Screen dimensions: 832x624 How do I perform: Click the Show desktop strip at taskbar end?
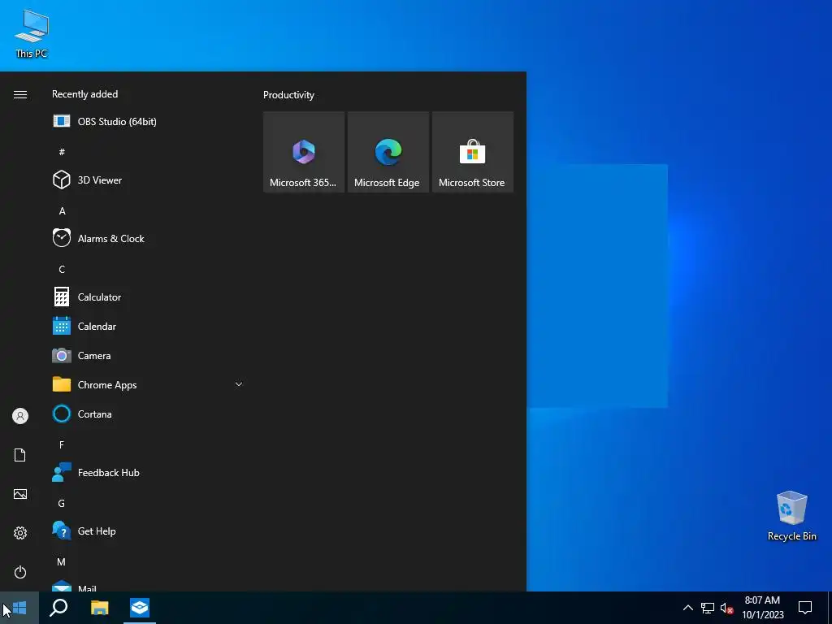click(830, 608)
